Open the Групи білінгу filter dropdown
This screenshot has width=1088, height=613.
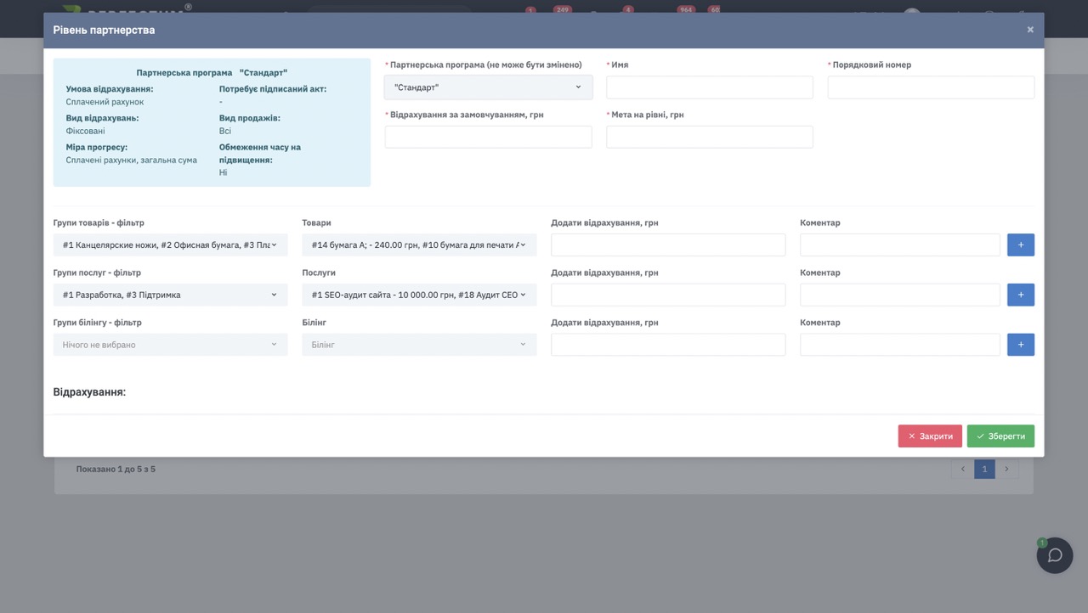point(170,345)
